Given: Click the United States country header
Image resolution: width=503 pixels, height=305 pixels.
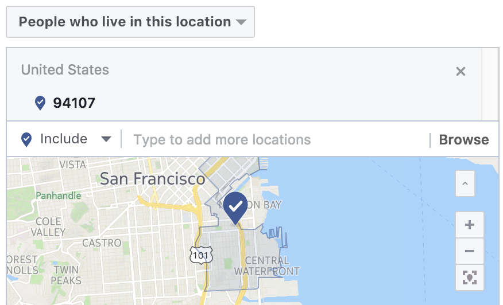Looking at the screenshot, I should (65, 70).
